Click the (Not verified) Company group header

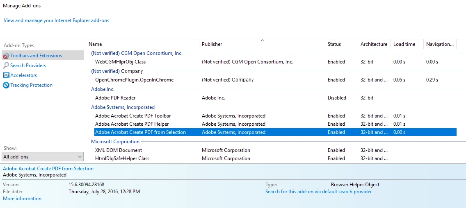(117, 71)
